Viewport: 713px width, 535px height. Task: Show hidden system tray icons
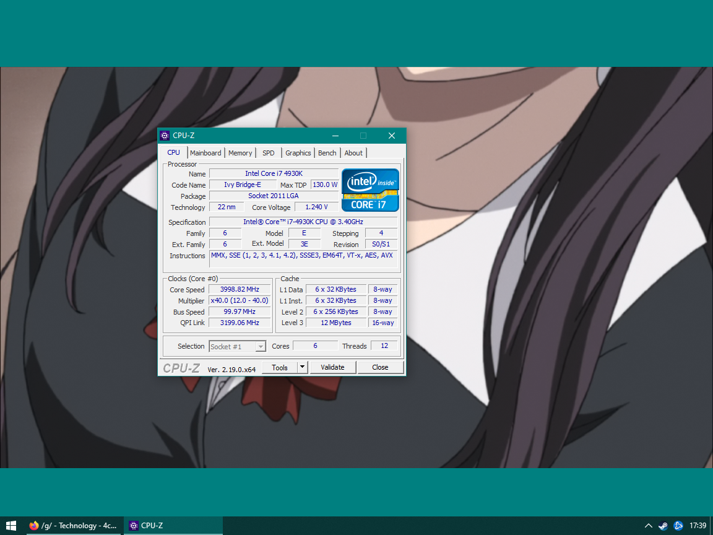coord(649,526)
